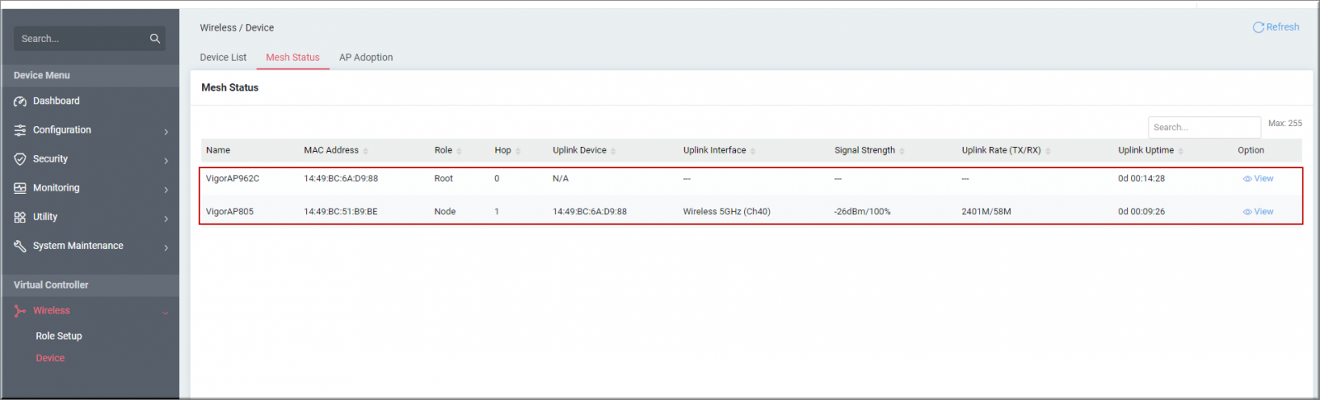Click the Refresh link

1275,27
